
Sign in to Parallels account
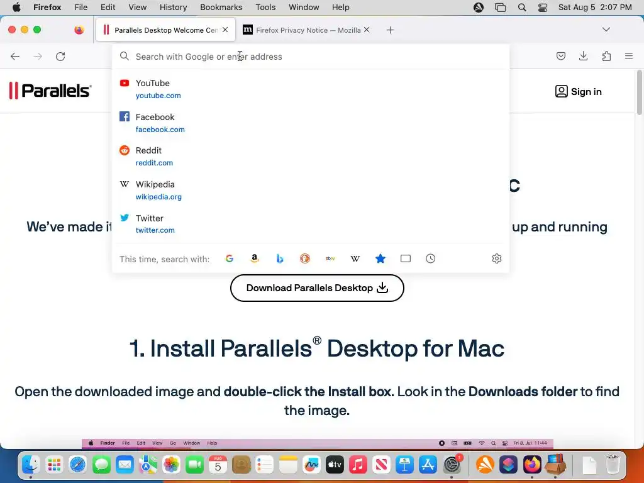[x=579, y=92]
